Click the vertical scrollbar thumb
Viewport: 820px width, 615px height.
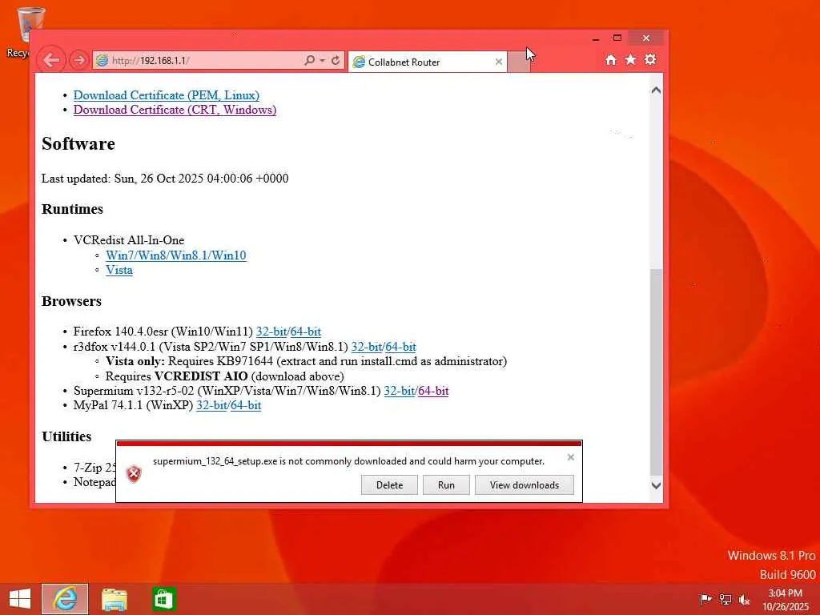coord(656,372)
